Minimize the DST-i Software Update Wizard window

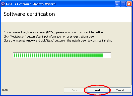pyautogui.click(x=118, y=4)
